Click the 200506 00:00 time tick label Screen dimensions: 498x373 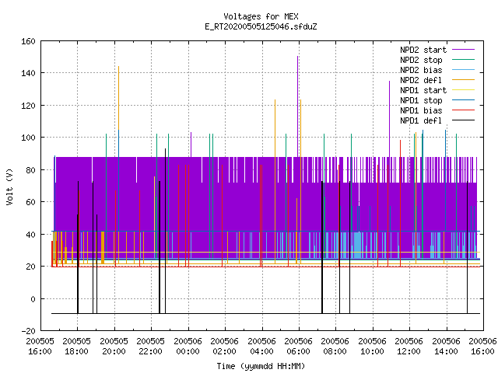point(188,347)
